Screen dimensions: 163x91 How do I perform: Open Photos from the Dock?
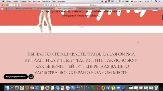(47, 88)
